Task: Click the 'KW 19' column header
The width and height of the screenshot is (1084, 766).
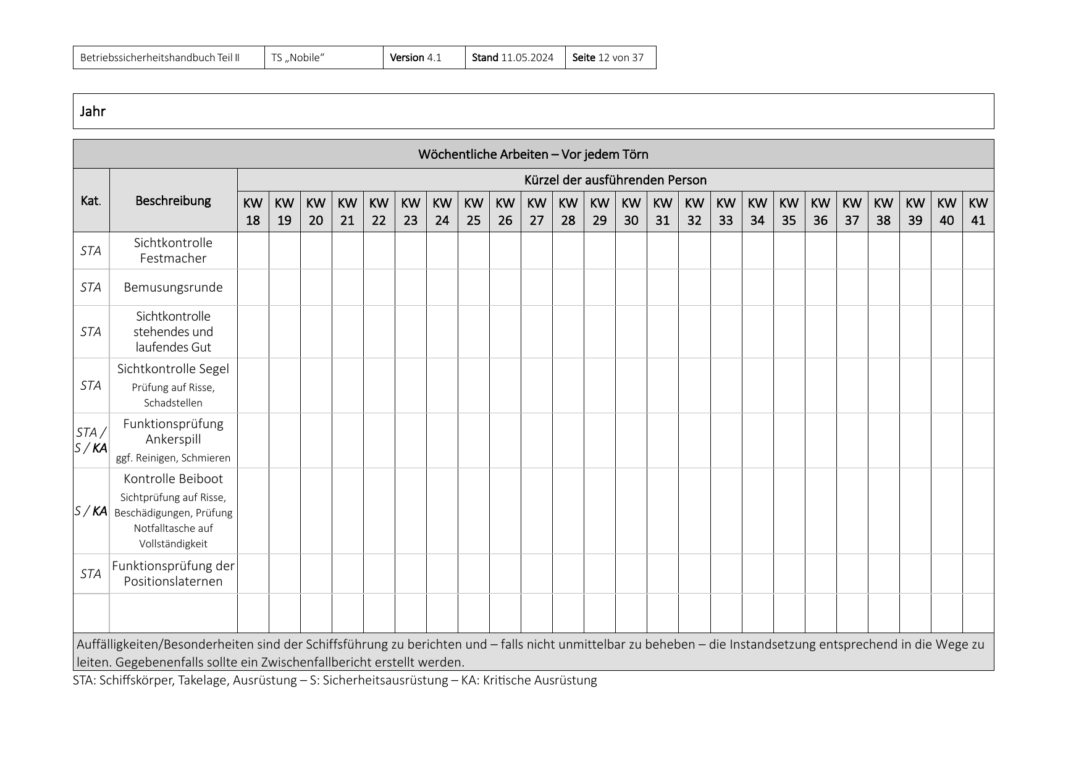Action: pos(285,212)
